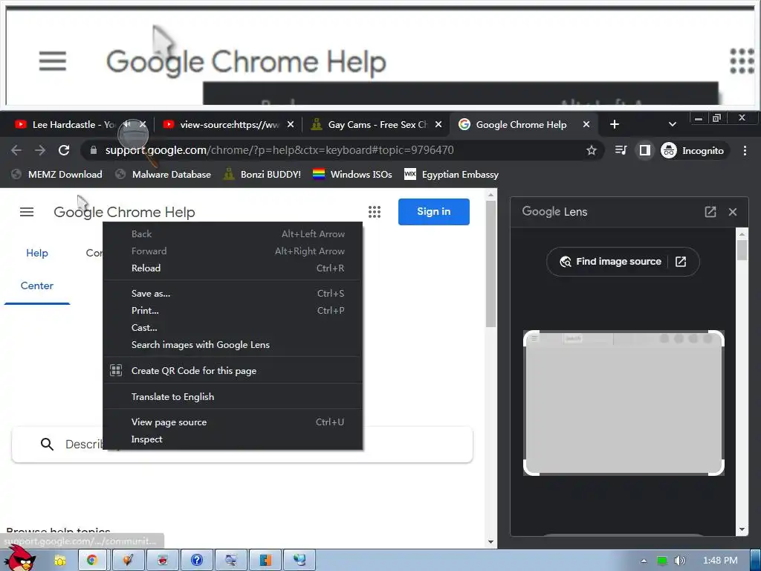The image size is (761, 571).
Task: Open Bonzi BUDDY! bookmark
Action: click(262, 174)
